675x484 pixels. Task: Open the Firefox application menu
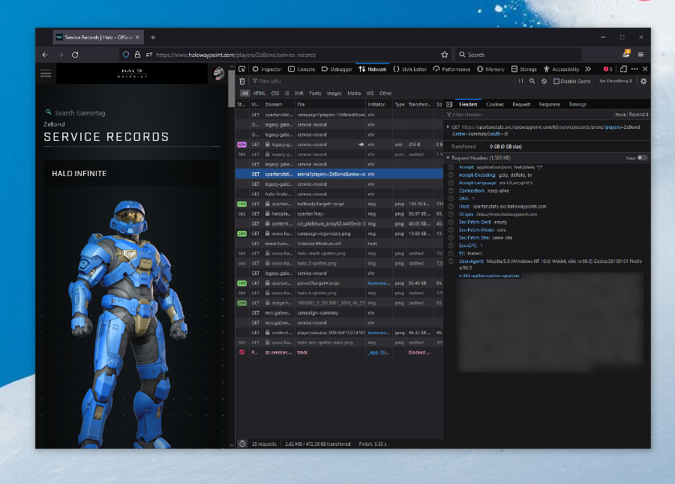coord(640,55)
